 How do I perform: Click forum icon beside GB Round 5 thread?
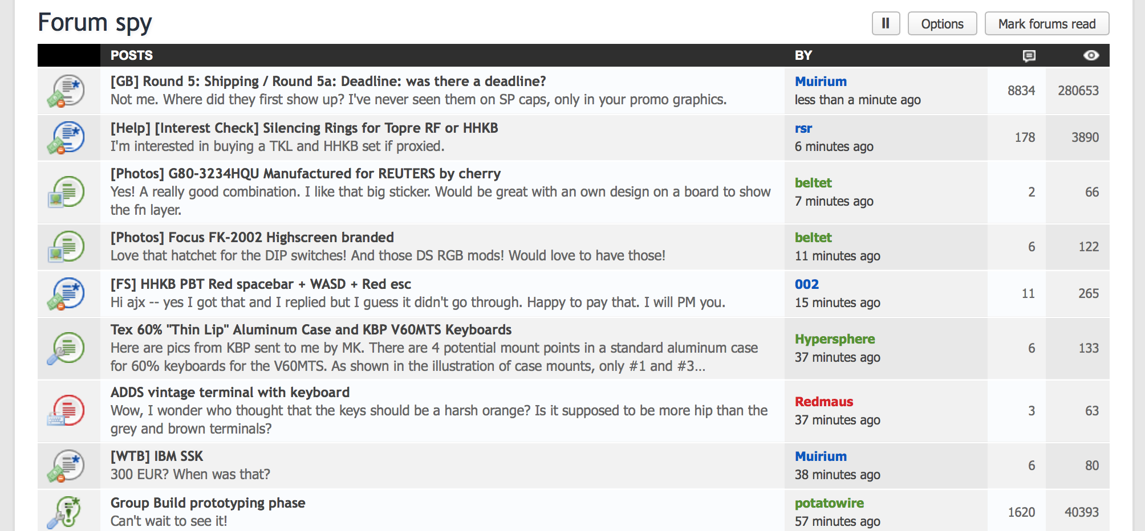tap(67, 91)
